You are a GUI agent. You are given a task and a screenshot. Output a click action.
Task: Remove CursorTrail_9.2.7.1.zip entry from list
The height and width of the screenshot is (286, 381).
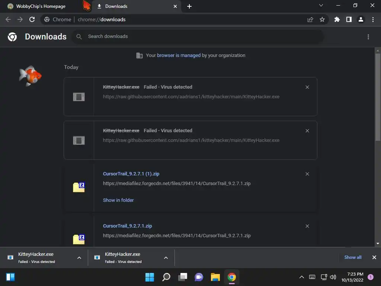[307, 226]
